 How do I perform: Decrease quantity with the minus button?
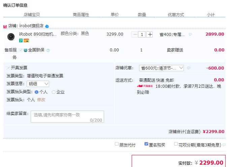134,35
